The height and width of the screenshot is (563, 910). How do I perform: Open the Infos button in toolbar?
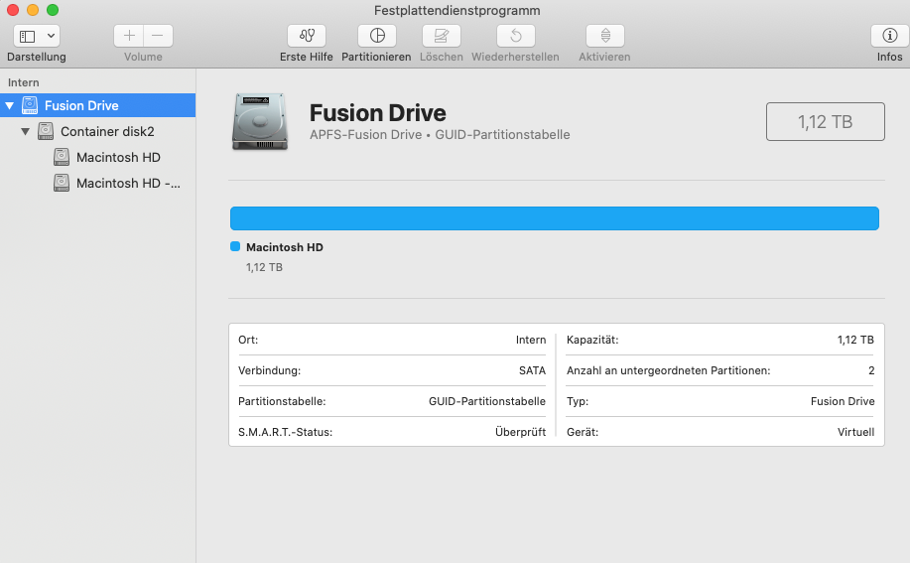coord(889,36)
